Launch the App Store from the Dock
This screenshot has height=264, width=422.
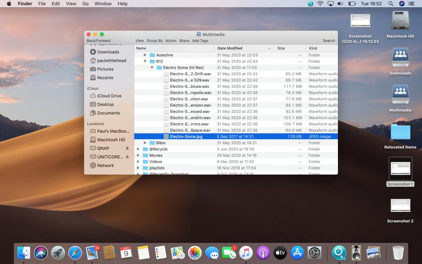[x=298, y=253]
